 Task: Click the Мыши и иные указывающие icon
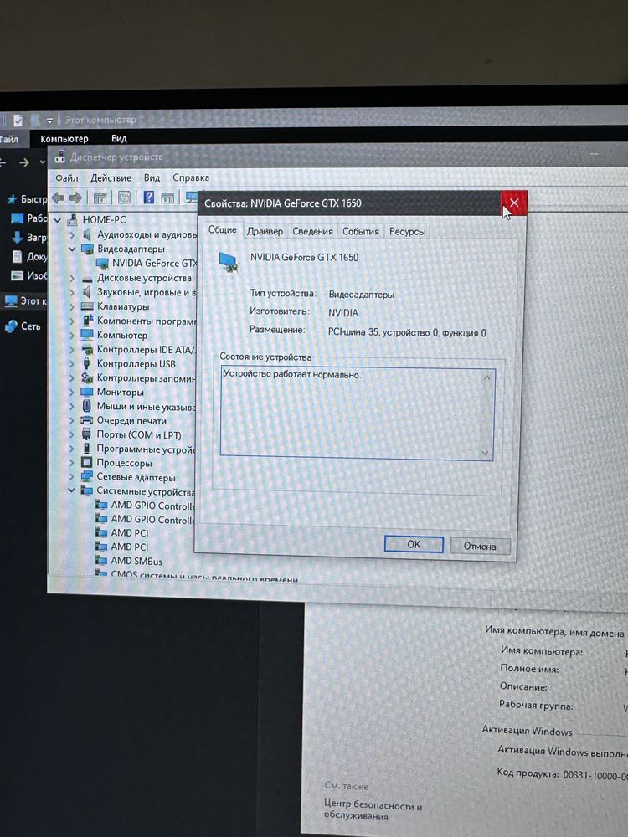[86, 406]
